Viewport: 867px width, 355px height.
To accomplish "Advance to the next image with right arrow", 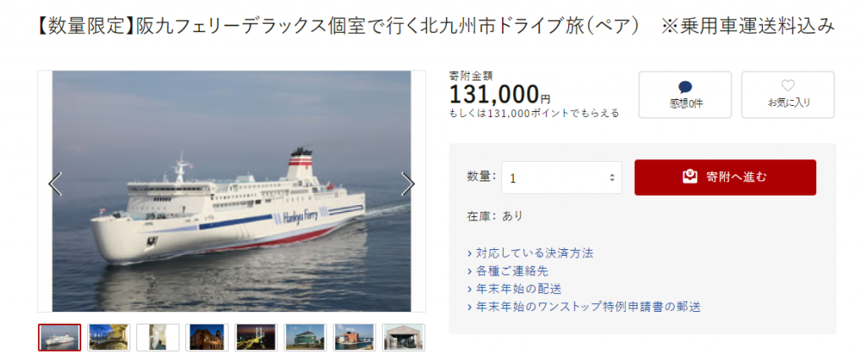I will (x=408, y=184).
